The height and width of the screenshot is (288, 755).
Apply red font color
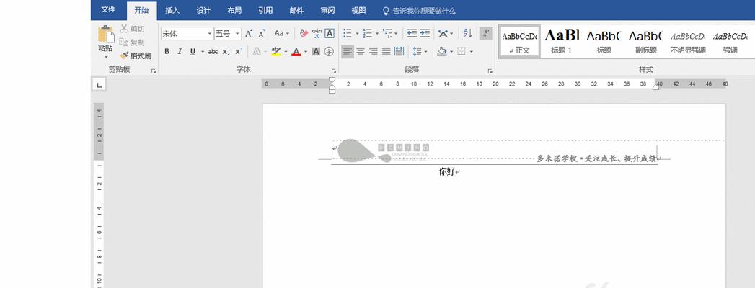click(x=296, y=51)
